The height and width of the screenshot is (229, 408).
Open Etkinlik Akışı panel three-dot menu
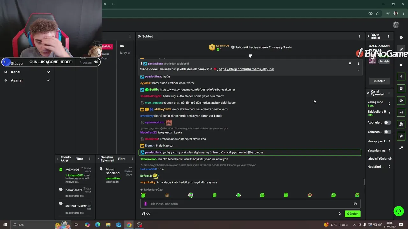click(90, 159)
